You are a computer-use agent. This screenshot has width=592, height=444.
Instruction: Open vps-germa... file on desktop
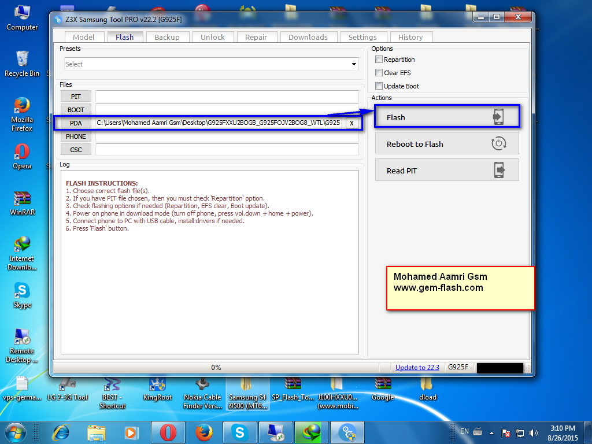(22, 389)
